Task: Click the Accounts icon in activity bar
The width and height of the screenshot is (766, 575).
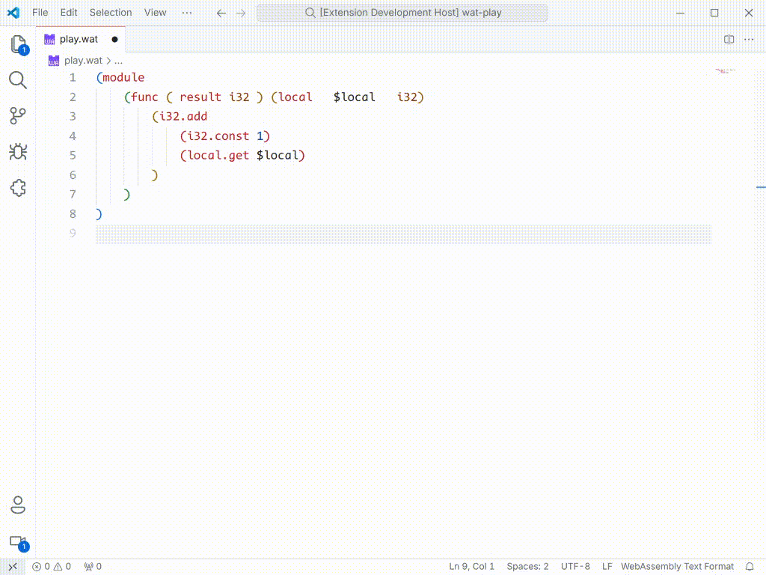Action: [18, 505]
